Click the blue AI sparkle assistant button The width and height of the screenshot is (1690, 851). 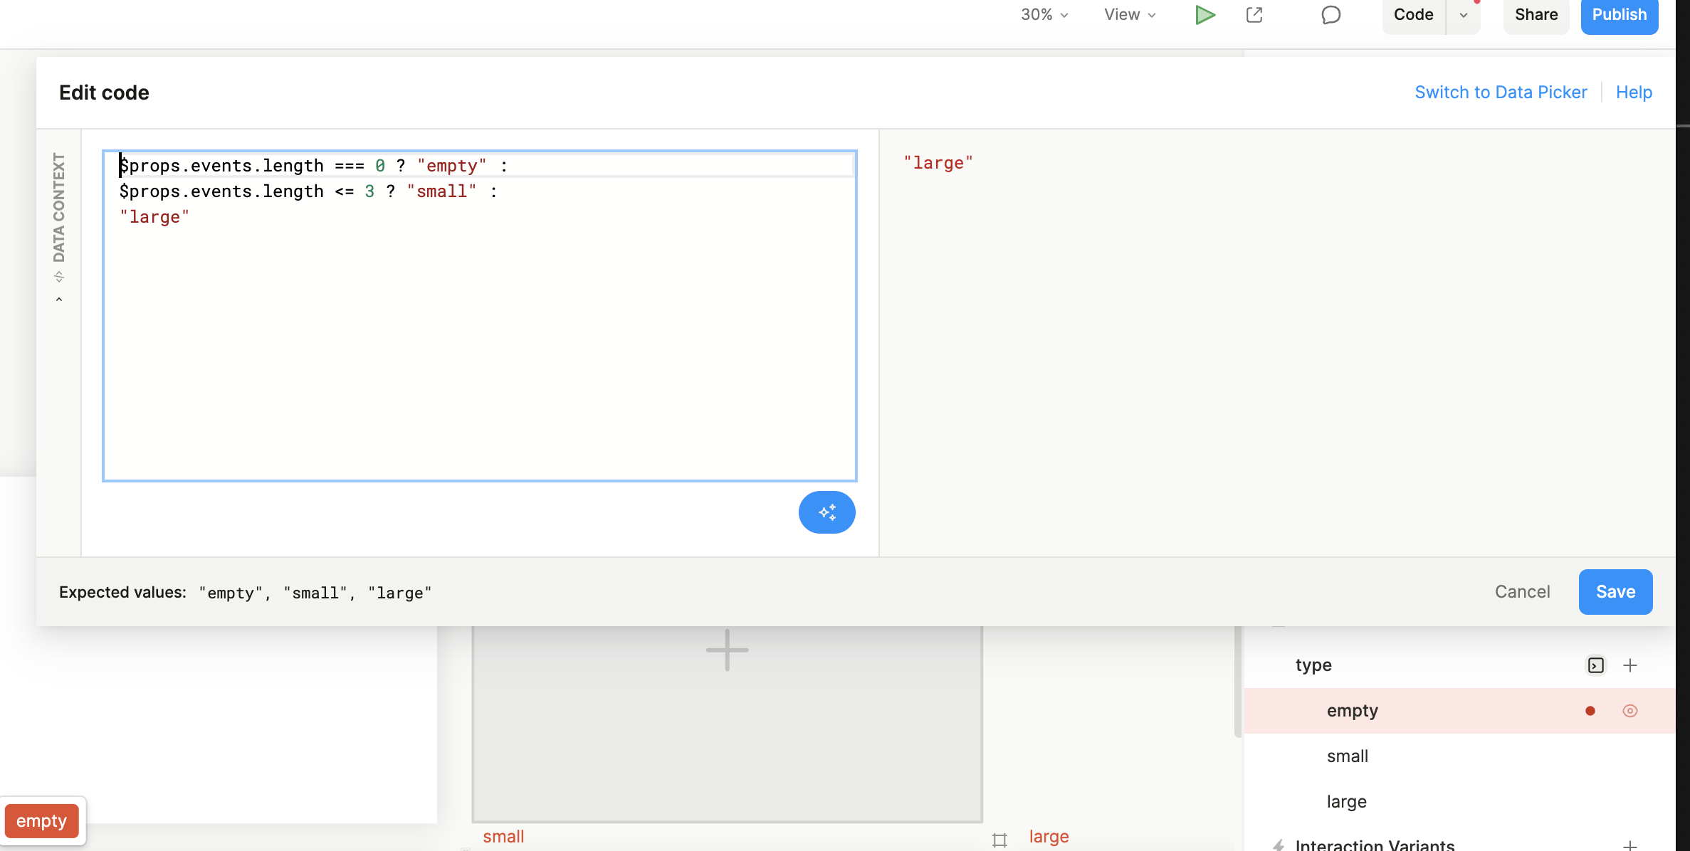tap(826, 512)
